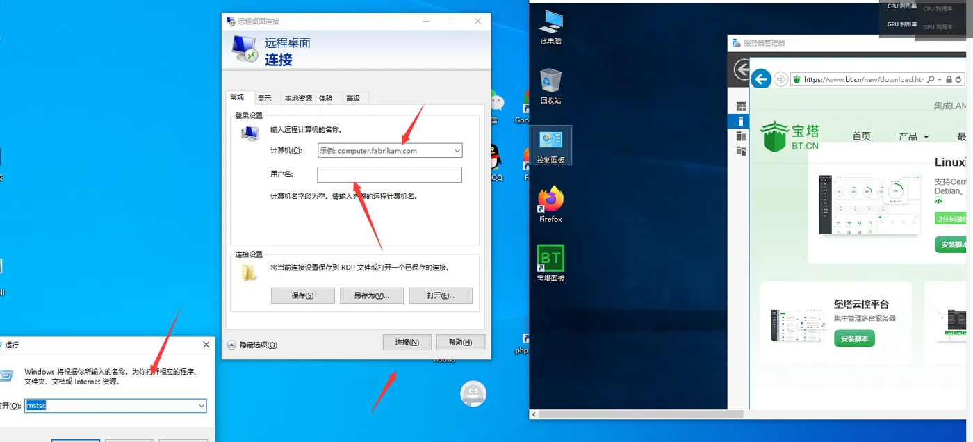
Task: Click the browser back arrow
Action: click(x=761, y=79)
